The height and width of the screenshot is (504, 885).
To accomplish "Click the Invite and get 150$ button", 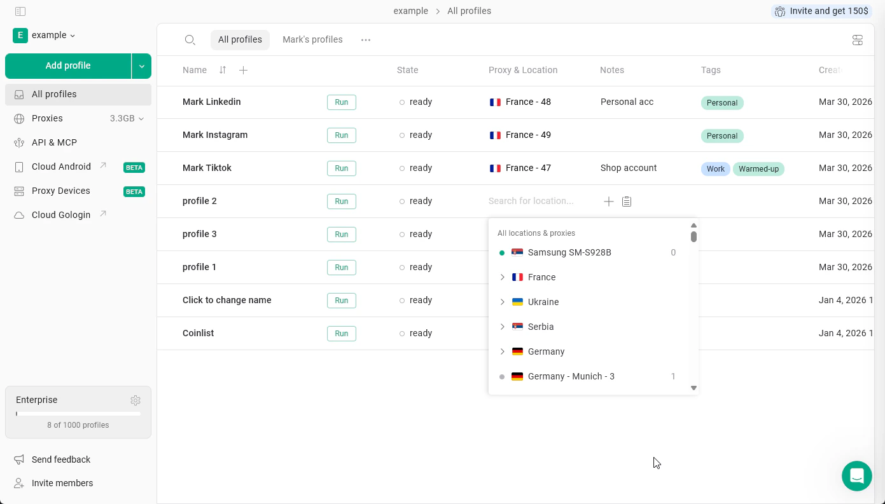I will pyautogui.click(x=821, y=11).
